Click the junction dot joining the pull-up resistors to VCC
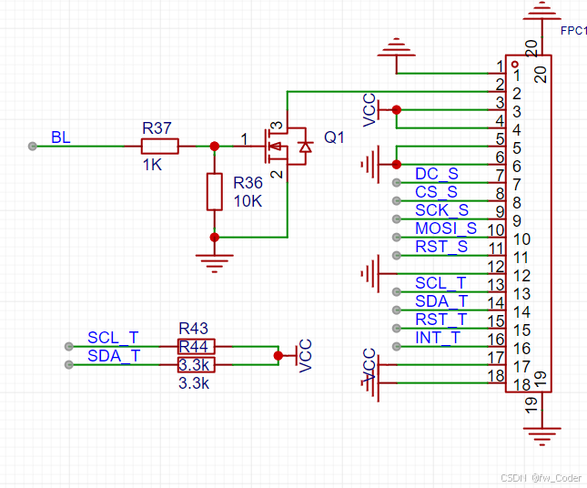Viewport: 587px width, 488px height. point(278,355)
